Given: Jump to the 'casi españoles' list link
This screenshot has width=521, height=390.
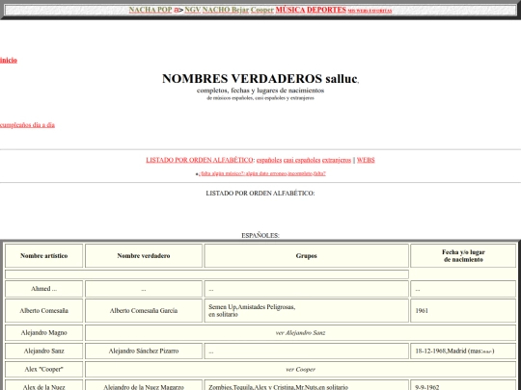Looking at the screenshot, I should pos(302,160).
